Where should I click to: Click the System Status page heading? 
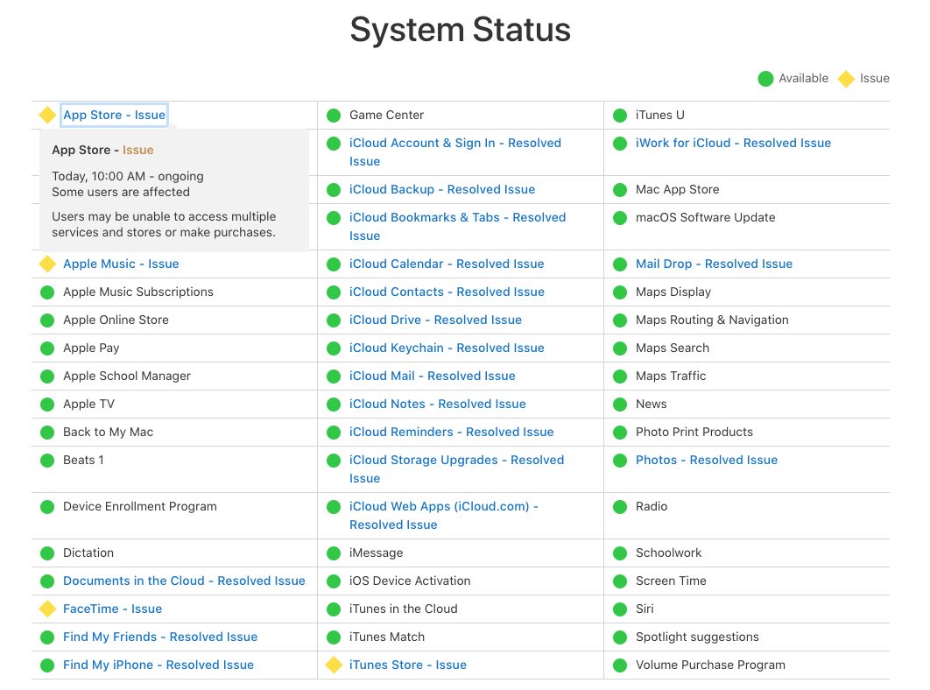[x=461, y=30]
